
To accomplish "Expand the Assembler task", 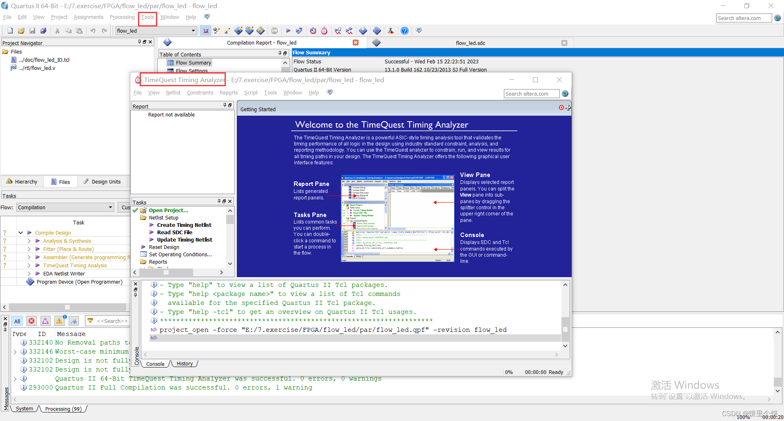I will (29, 257).
